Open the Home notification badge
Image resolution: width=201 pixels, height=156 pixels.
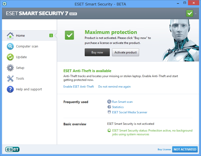tap(51, 35)
